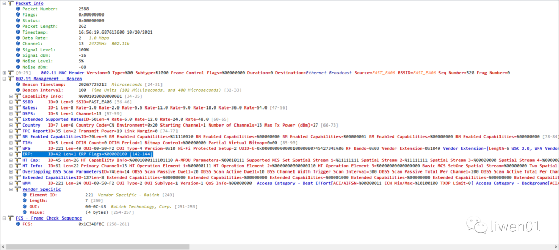Collapse the 802.11 Management - Beacon node
Viewport: 559px width, 250px height.
point(4,79)
